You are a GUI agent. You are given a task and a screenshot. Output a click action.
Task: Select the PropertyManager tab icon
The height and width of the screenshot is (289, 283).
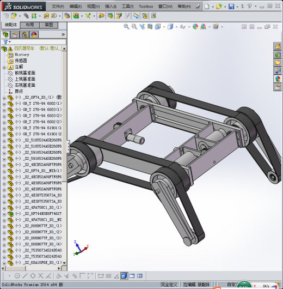(15, 35)
